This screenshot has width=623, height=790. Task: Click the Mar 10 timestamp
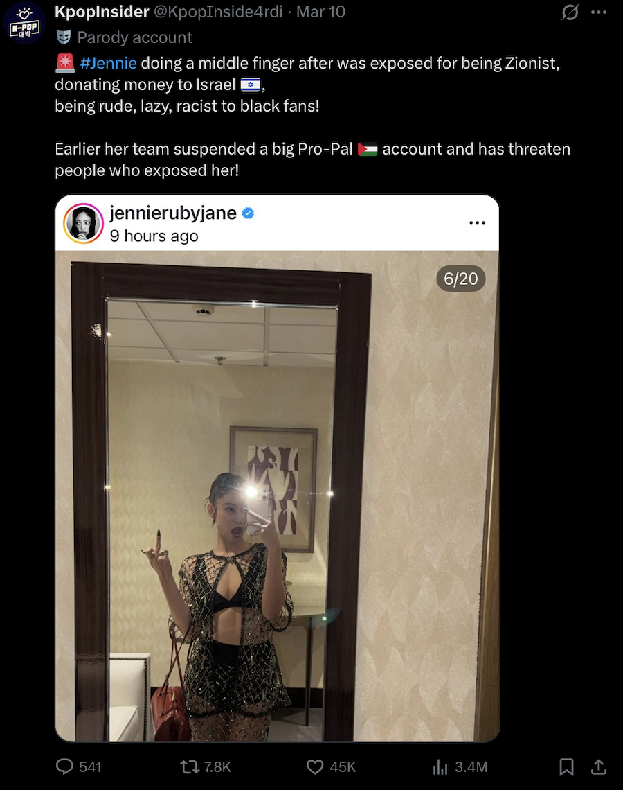point(320,12)
